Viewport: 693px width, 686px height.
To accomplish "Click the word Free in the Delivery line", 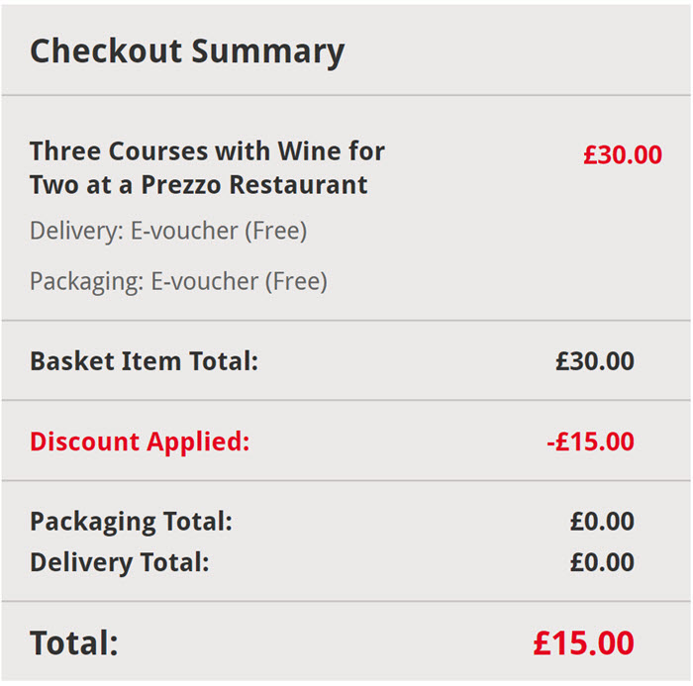I will (x=276, y=231).
